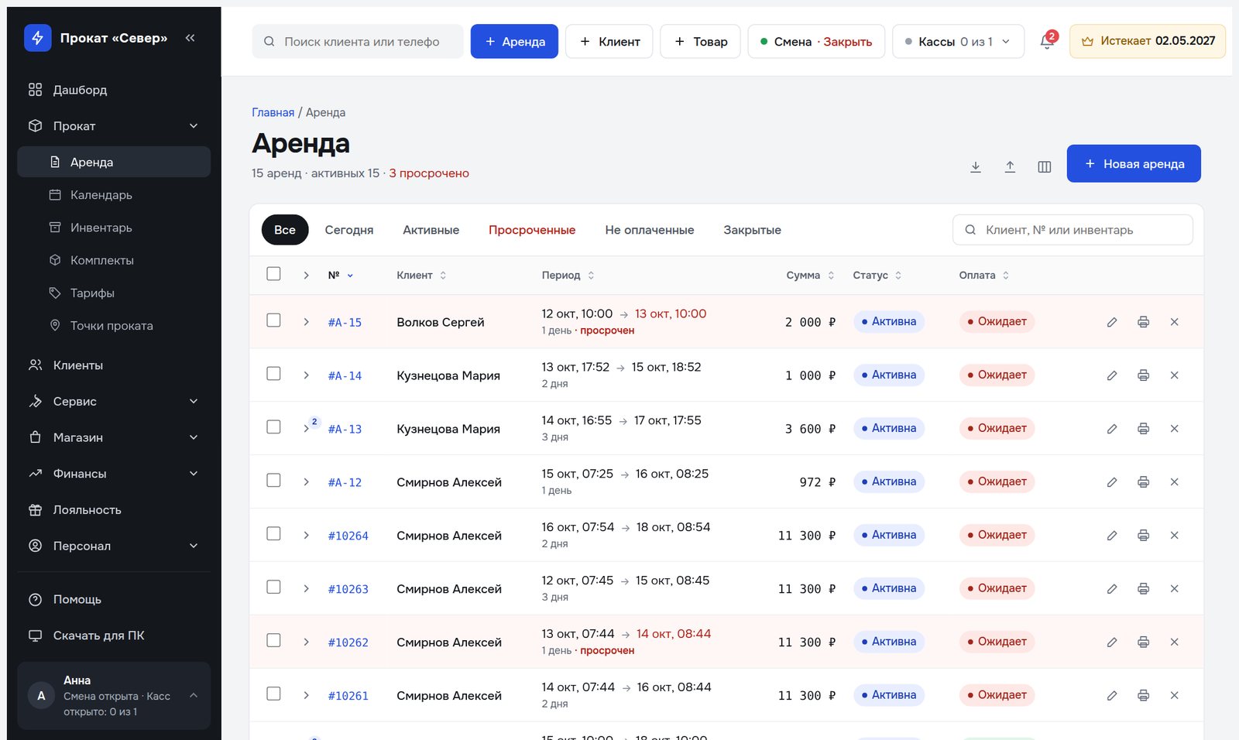
Task: Toggle the select-all checkbox in table header
Action: click(273, 274)
